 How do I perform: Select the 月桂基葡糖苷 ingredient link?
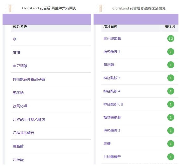tap(24, 133)
